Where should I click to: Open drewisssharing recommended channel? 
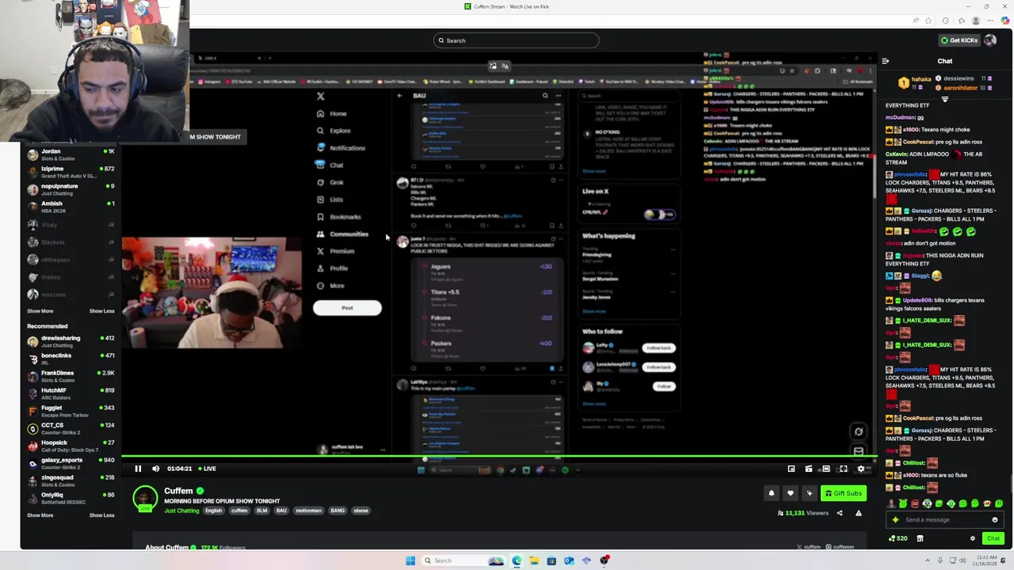coord(71,341)
